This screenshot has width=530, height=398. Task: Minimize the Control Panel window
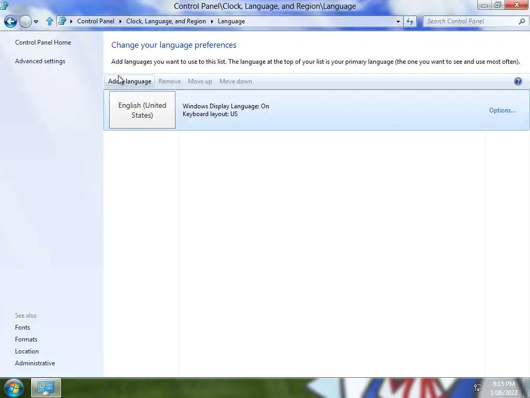tap(484, 5)
